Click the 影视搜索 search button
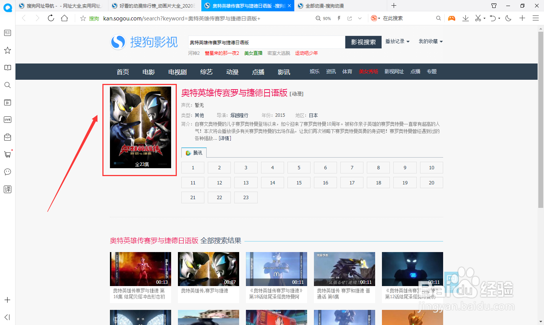The width and height of the screenshot is (544, 325). 363,42
